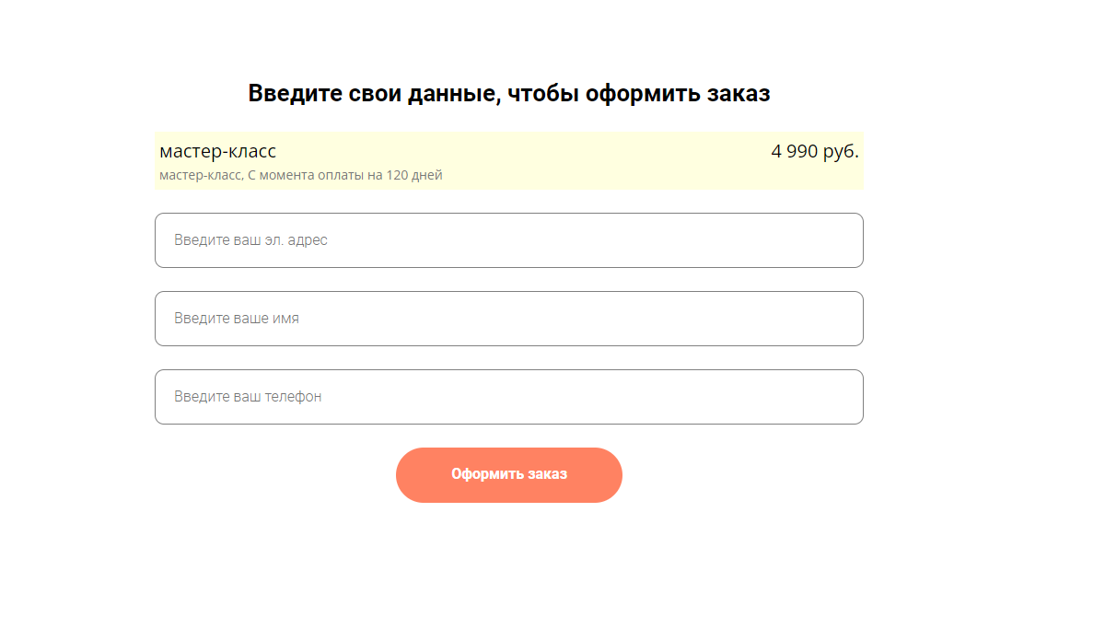Image resolution: width=1105 pixels, height=617 pixels.
Task: Click the price label on the right
Action: pyautogui.click(x=815, y=150)
